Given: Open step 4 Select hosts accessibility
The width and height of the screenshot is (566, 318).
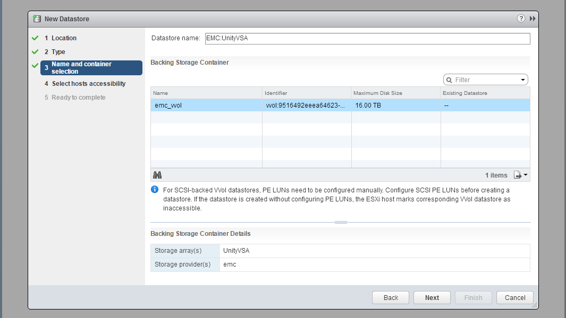Looking at the screenshot, I should click(x=89, y=84).
